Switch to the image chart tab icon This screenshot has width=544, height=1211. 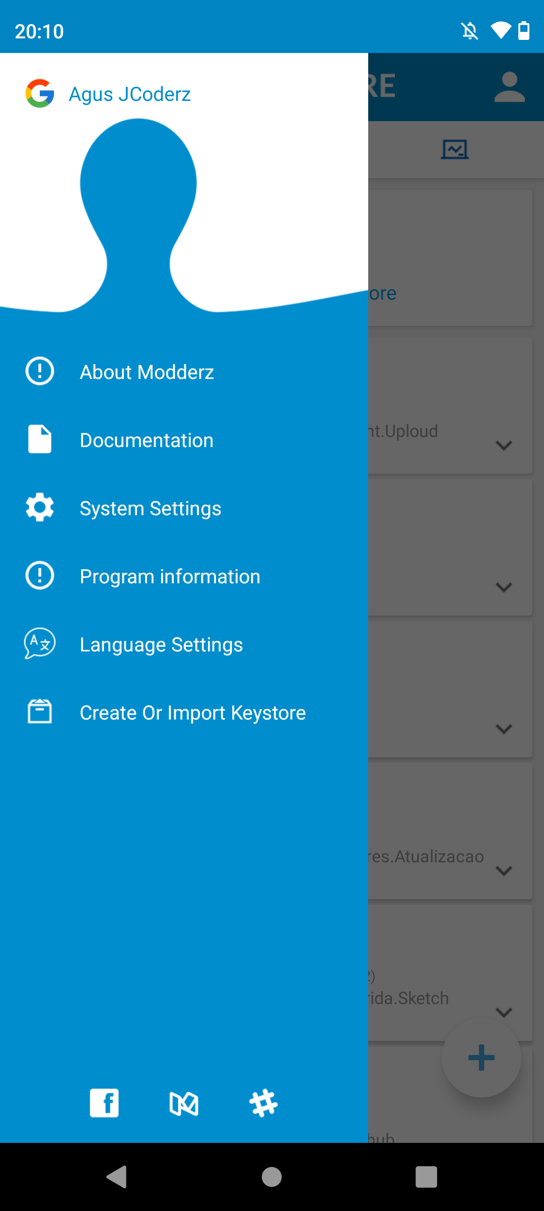pyautogui.click(x=455, y=149)
